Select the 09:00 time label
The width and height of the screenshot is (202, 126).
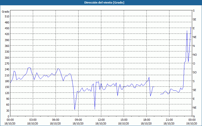pyautogui.click(x=78, y=120)
